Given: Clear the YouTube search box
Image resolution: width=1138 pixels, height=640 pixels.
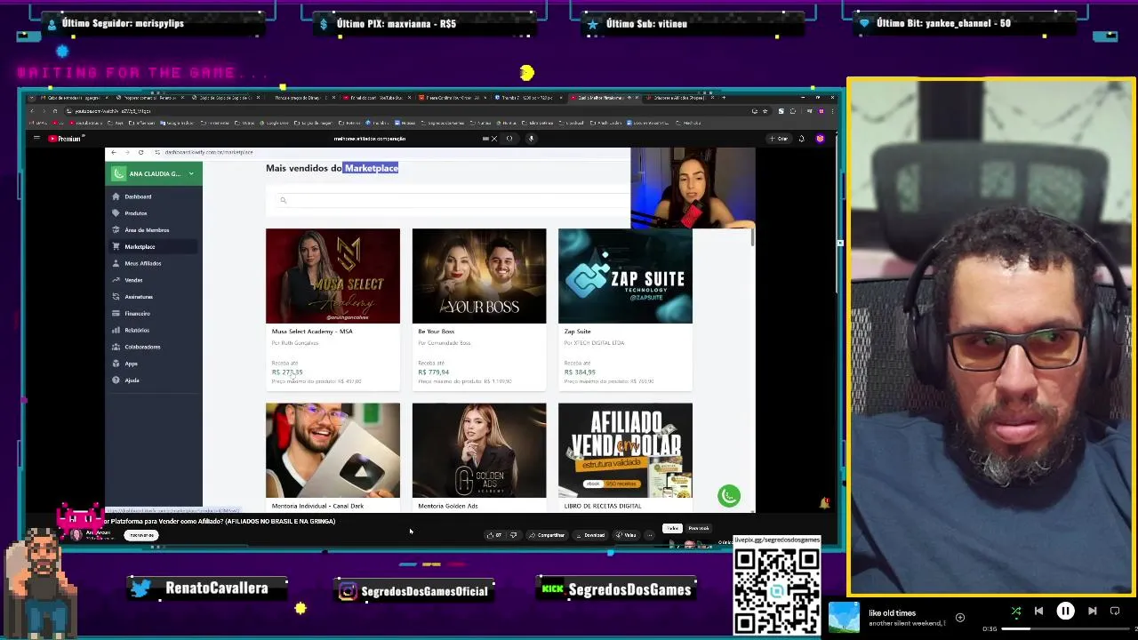Looking at the screenshot, I should 493,139.
